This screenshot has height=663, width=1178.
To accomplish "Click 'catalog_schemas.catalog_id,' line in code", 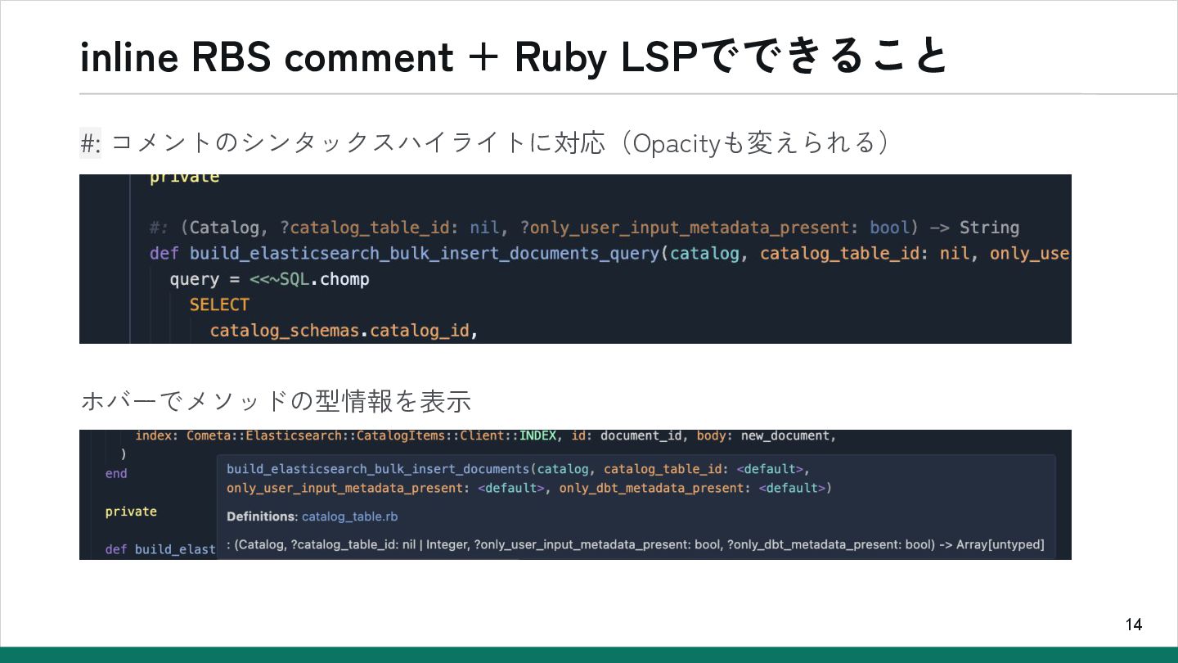I will tap(344, 331).
